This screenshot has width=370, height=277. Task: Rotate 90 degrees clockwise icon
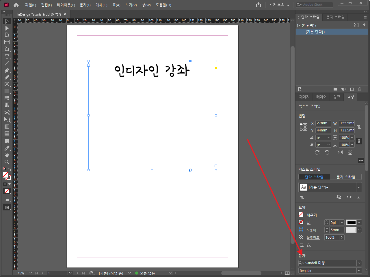tap(317, 152)
